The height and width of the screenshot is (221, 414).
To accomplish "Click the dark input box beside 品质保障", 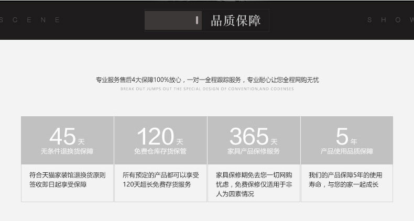I will [173, 20].
